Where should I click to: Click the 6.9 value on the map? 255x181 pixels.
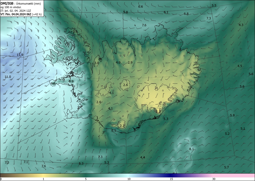[71, 81]
